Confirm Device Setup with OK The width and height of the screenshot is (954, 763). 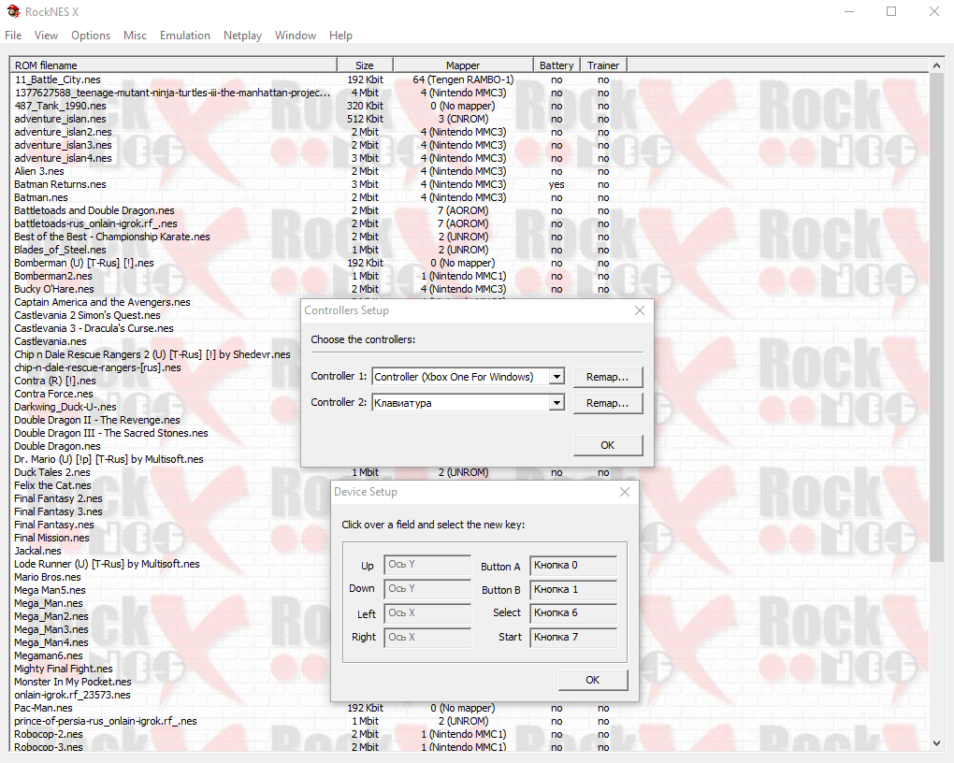coord(593,680)
